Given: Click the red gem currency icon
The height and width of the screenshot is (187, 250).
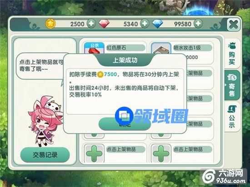Looking at the screenshot, I should [104, 24].
